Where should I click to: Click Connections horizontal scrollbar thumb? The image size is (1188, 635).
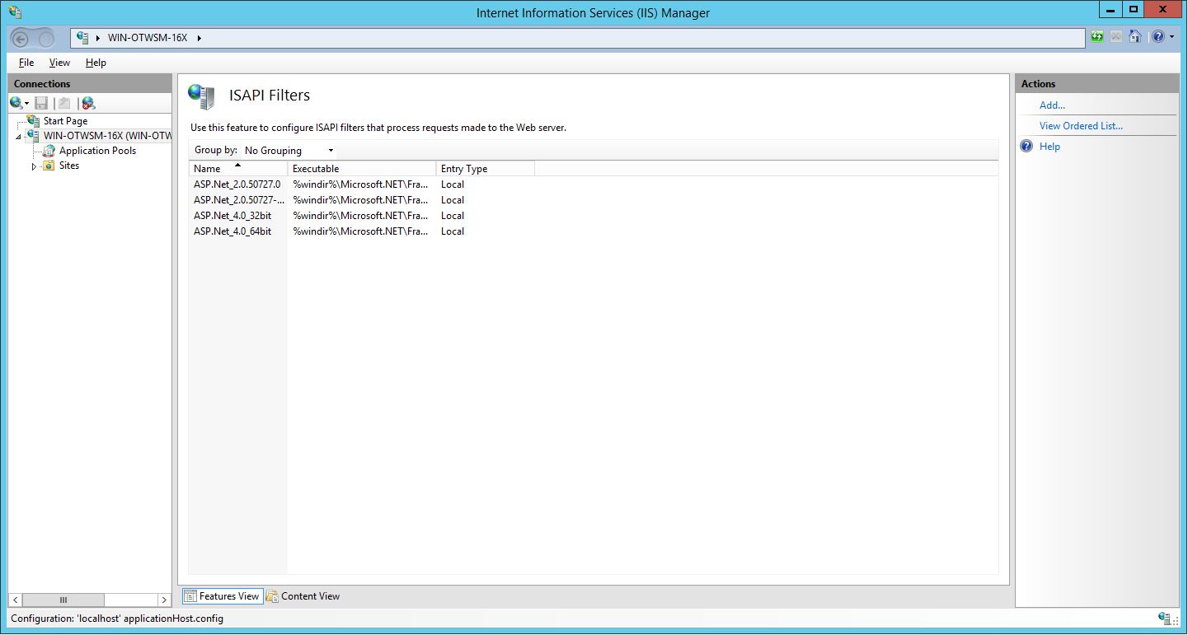63,600
